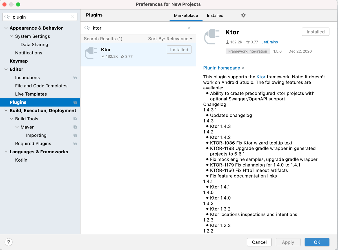The width and height of the screenshot is (338, 250).
Task: Click the project-level icon beside Importing
Action: (x=75, y=135)
